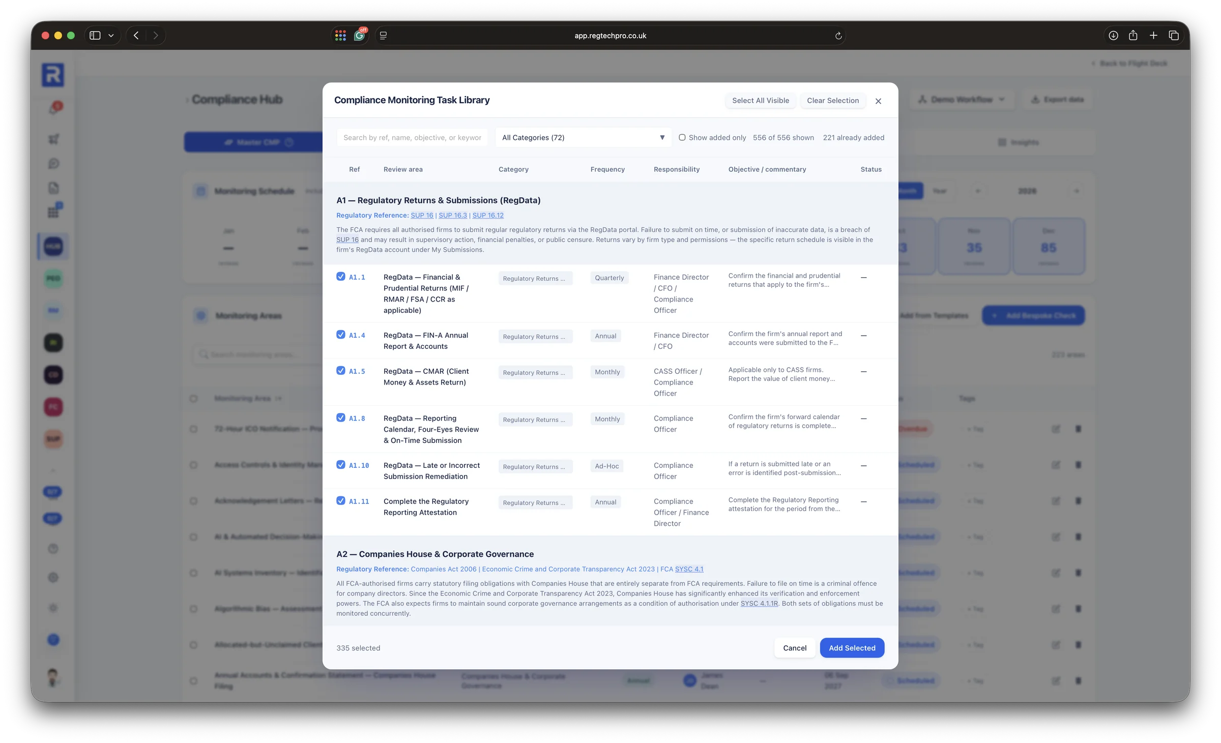1221x743 pixels.
Task: Click the Safari share icon
Action: (x=1133, y=36)
